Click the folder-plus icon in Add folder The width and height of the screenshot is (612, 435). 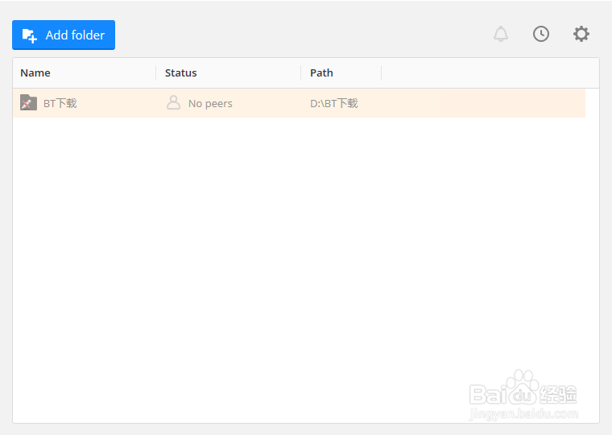(30, 35)
